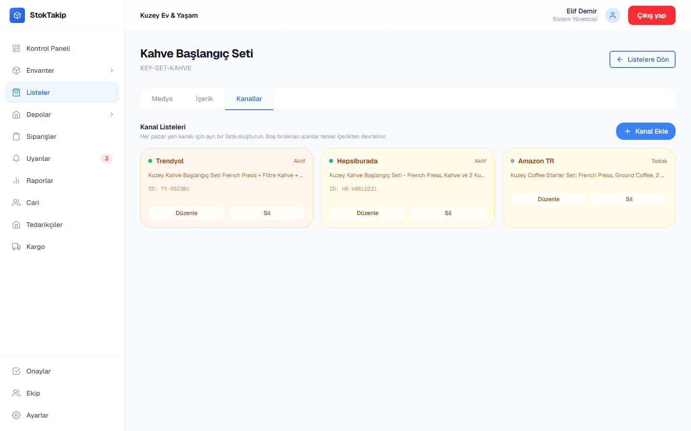This screenshot has height=431, width=691.
Task: Open Raporlar menu item
Action: (x=62, y=181)
